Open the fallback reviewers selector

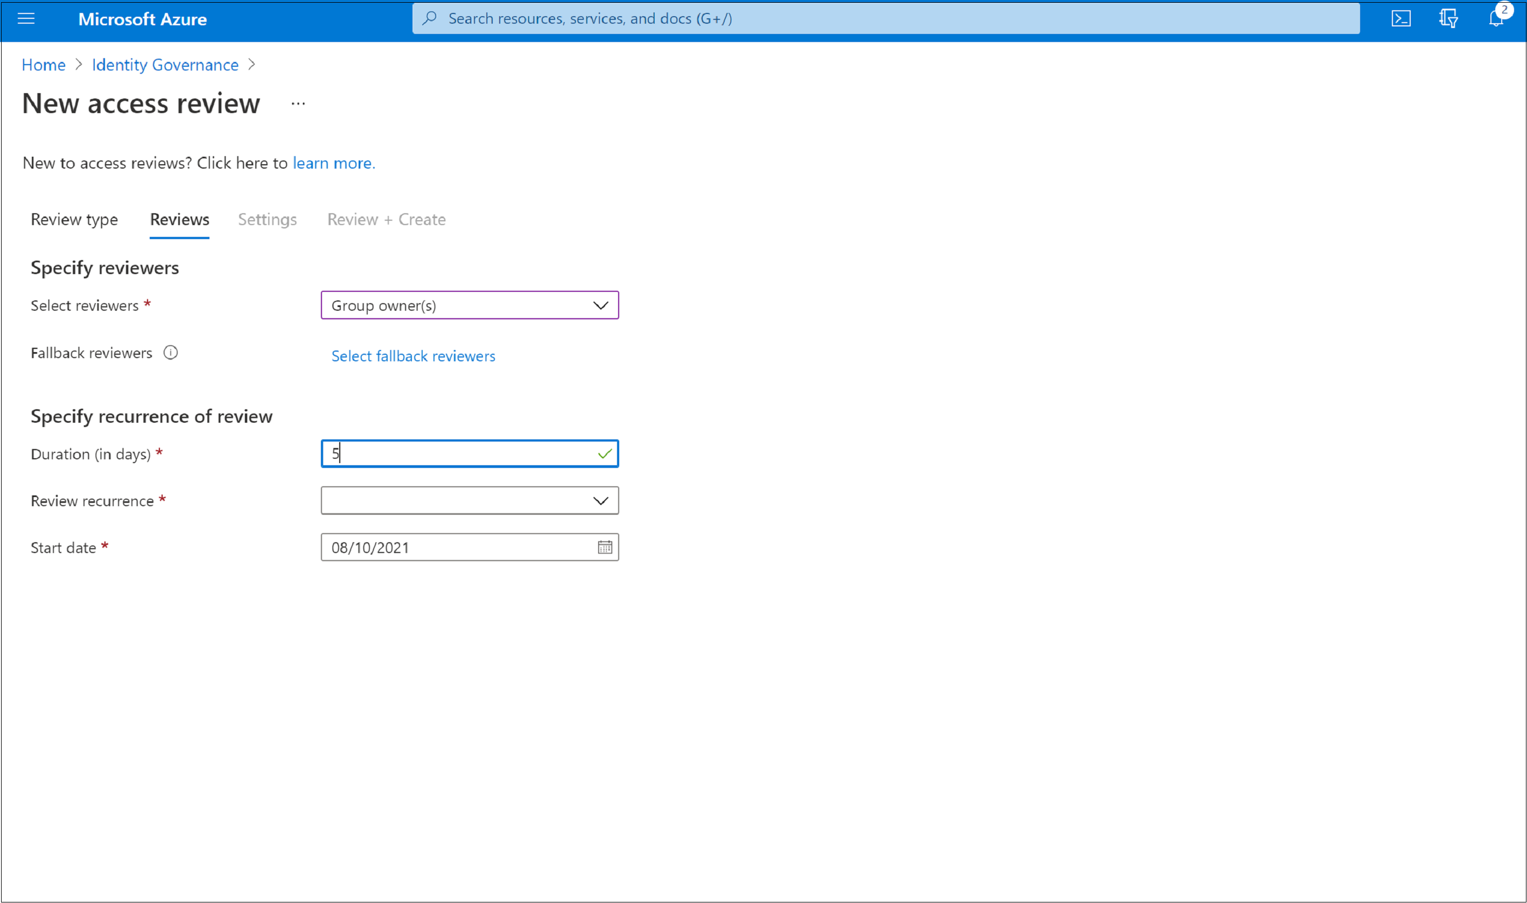coord(414,355)
